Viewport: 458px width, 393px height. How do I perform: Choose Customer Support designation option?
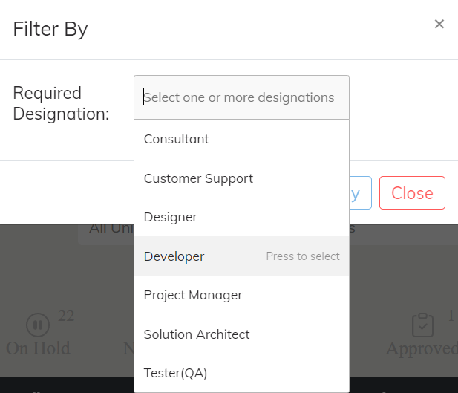point(241,178)
